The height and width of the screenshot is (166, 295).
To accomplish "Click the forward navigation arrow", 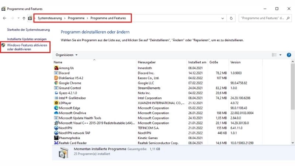I will tap(12, 18).
